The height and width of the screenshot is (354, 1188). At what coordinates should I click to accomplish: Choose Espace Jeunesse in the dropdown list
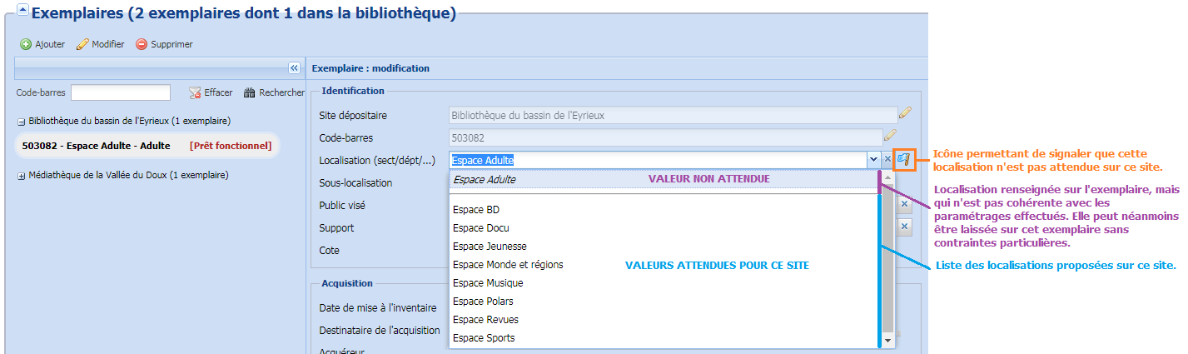click(x=490, y=247)
